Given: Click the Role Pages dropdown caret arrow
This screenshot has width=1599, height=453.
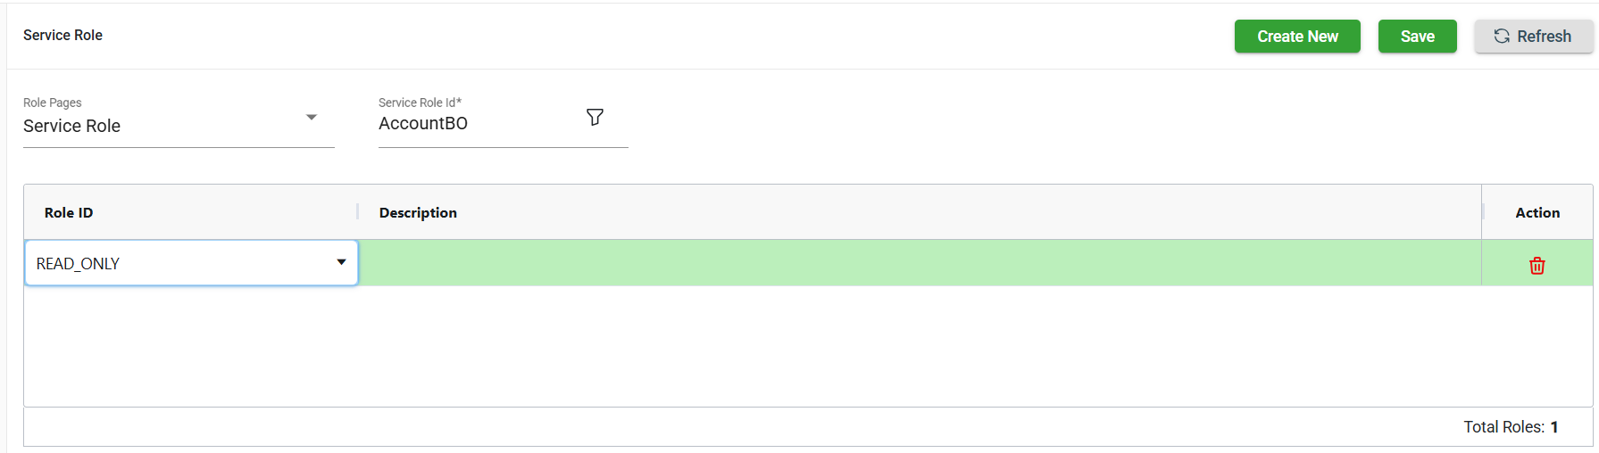Looking at the screenshot, I should (x=312, y=118).
